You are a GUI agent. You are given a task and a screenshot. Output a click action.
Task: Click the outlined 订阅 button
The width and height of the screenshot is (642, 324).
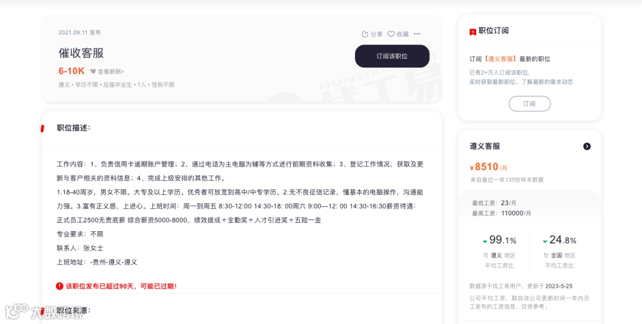pyautogui.click(x=530, y=103)
